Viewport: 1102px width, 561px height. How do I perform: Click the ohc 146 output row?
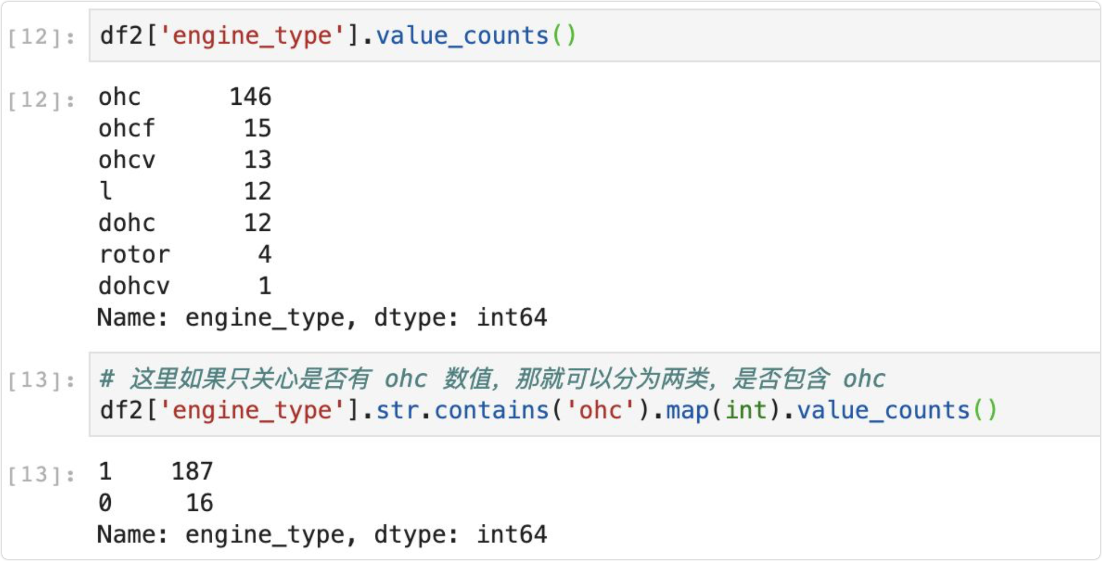[184, 97]
